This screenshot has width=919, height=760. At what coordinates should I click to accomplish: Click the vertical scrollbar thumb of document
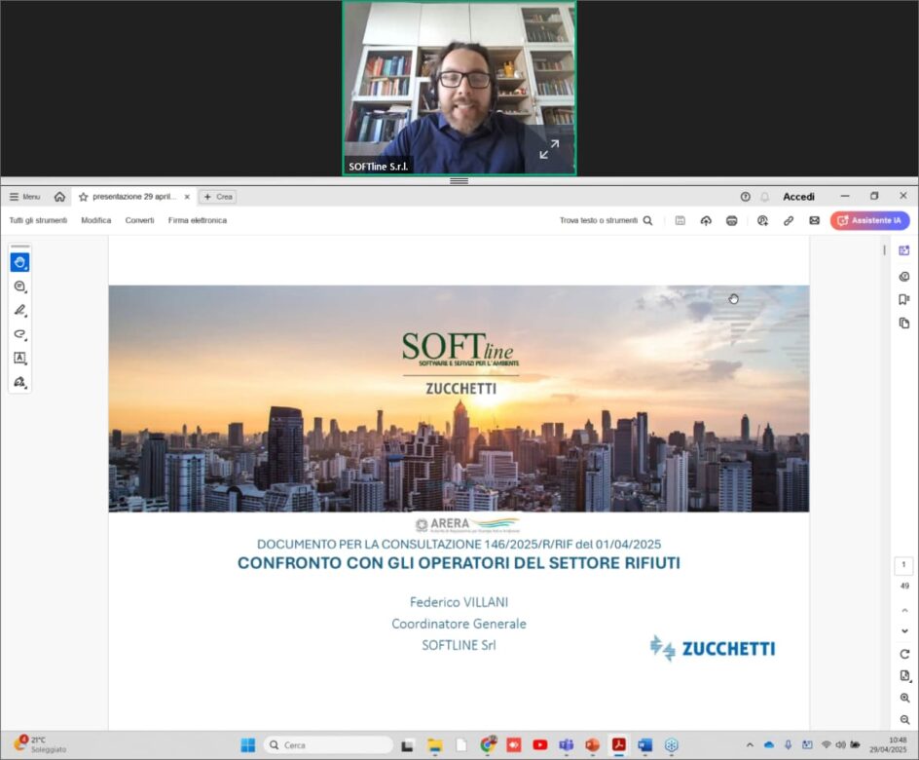(x=884, y=250)
